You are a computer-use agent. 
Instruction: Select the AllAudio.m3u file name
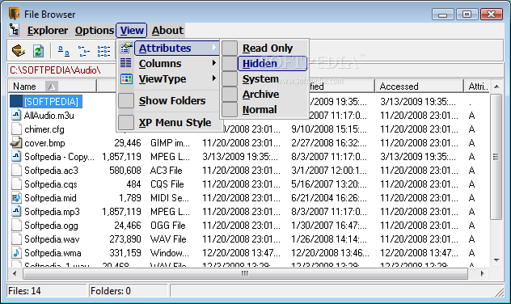tap(49, 116)
